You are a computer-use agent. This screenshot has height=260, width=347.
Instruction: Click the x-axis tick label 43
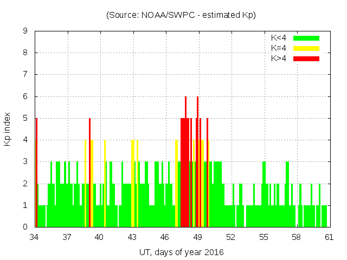tap(133, 237)
